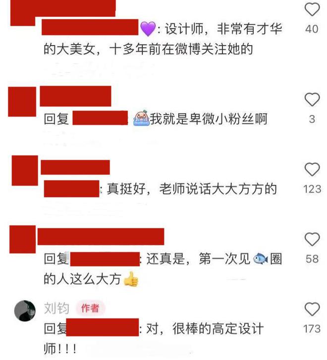Viewport: 327px width, 360px height.
Task: Click the crying face emoji sticker
Action: 142,118
